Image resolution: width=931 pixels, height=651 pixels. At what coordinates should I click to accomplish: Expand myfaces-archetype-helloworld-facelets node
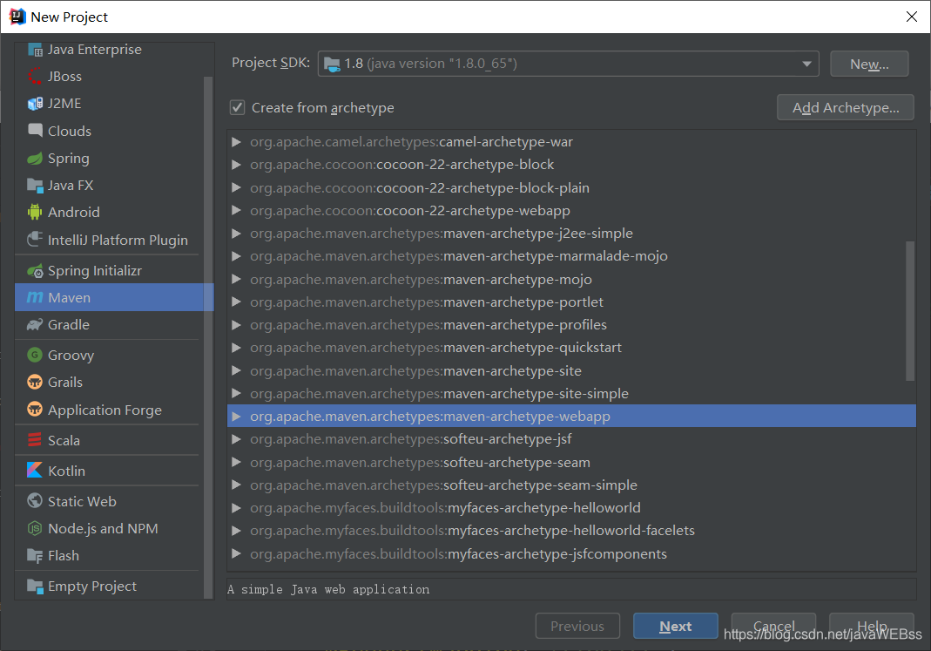pyautogui.click(x=236, y=531)
